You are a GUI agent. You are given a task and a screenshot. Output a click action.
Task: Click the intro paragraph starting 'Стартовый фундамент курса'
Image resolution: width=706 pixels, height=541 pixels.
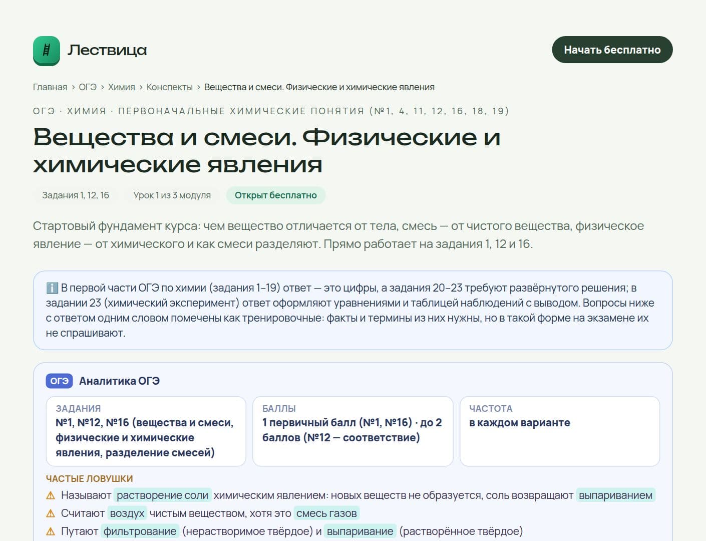(x=338, y=235)
